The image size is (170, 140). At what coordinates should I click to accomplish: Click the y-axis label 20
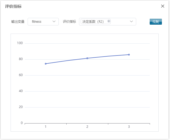point(21,107)
